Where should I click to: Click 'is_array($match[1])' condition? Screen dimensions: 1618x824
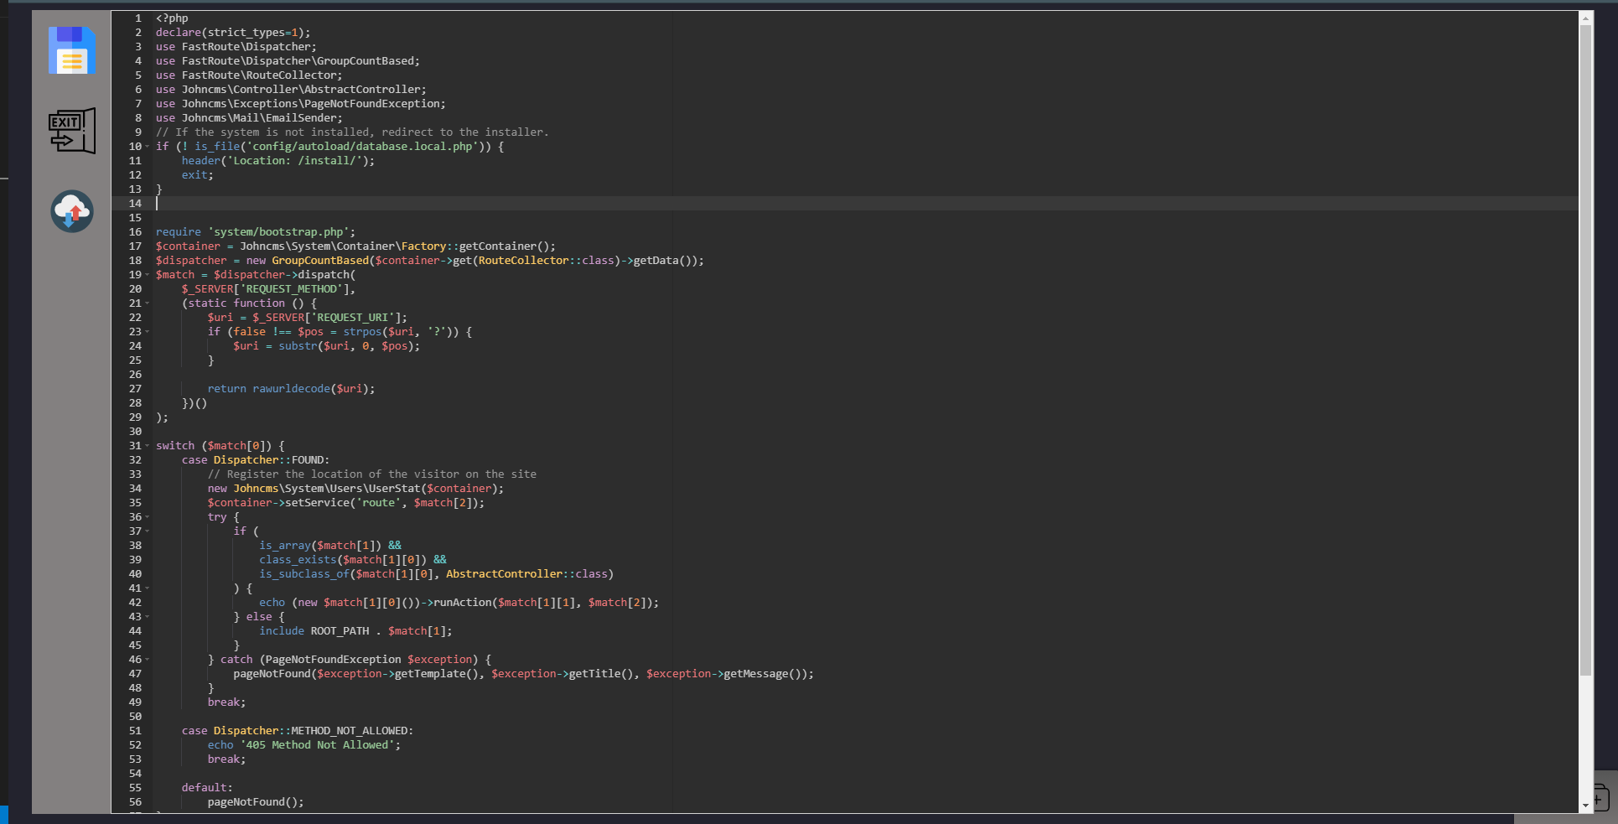[x=320, y=546]
